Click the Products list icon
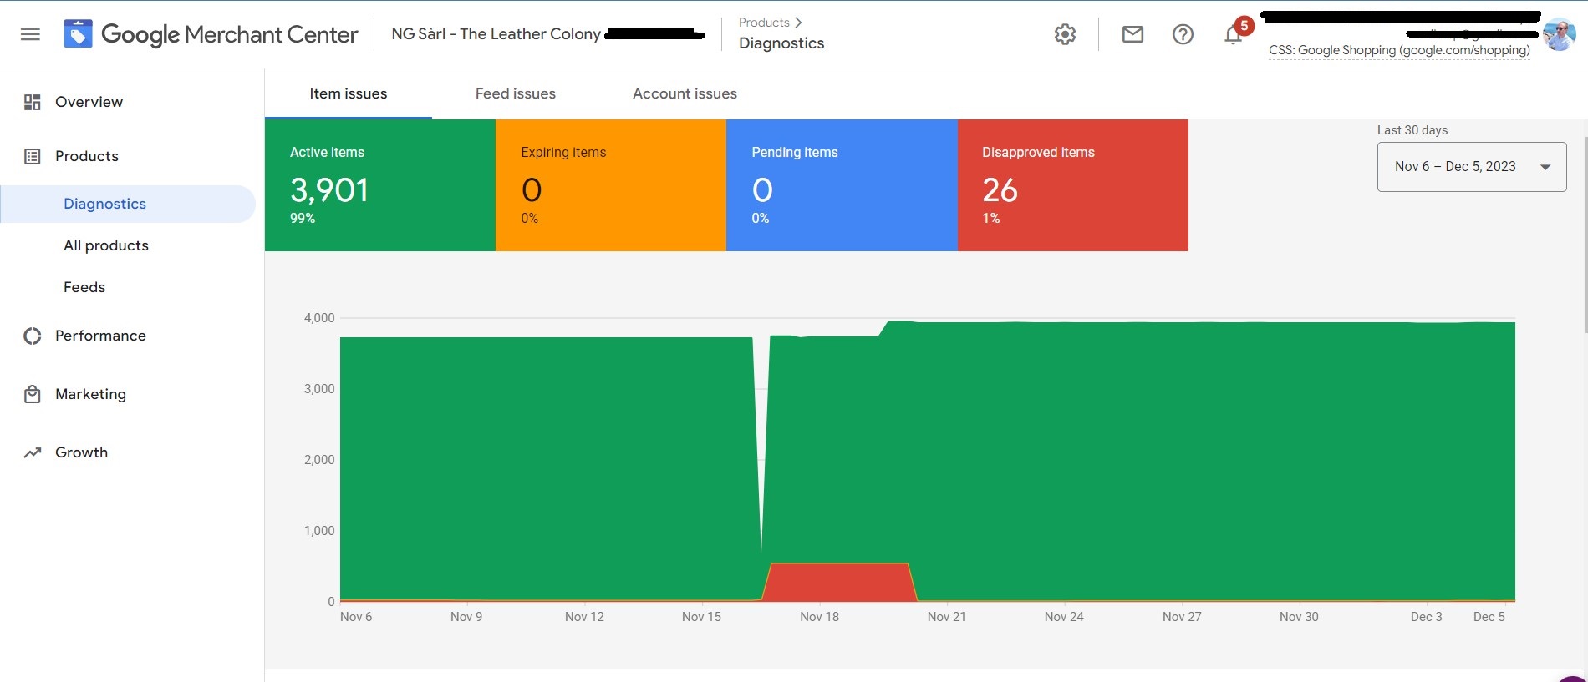 point(32,156)
